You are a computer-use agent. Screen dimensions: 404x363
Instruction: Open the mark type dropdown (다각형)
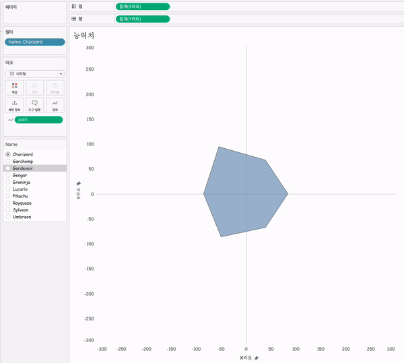coord(34,73)
